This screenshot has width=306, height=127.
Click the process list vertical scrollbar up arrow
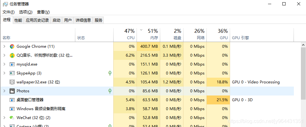(303, 45)
